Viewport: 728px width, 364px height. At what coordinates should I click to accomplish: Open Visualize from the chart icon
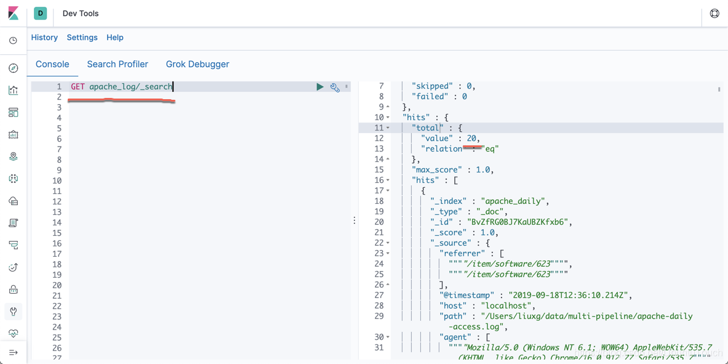point(14,90)
